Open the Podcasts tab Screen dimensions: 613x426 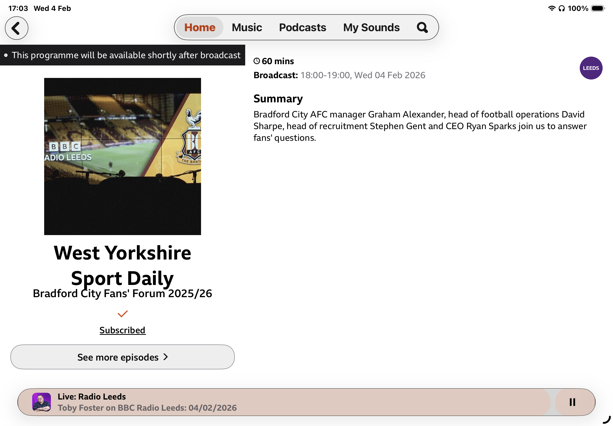[302, 28]
